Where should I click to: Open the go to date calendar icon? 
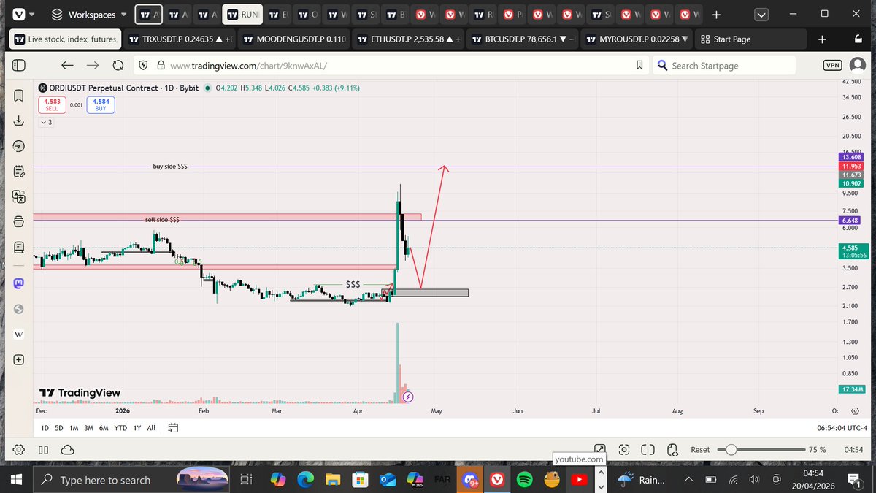[x=173, y=428]
